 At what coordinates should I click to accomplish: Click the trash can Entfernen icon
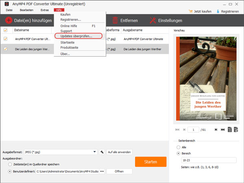click(115, 20)
